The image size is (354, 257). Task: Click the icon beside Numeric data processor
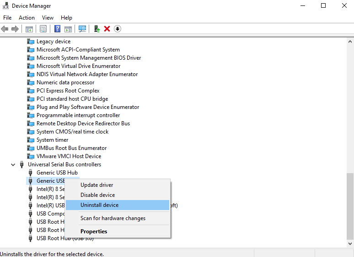pyautogui.click(x=31, y=82)
